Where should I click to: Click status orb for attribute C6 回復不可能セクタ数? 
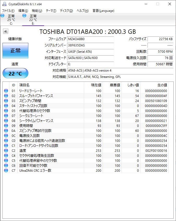click(6, 165)
